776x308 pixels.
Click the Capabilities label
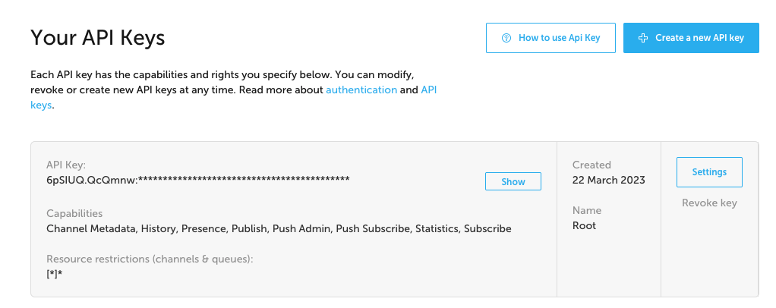tap(74, 213)
